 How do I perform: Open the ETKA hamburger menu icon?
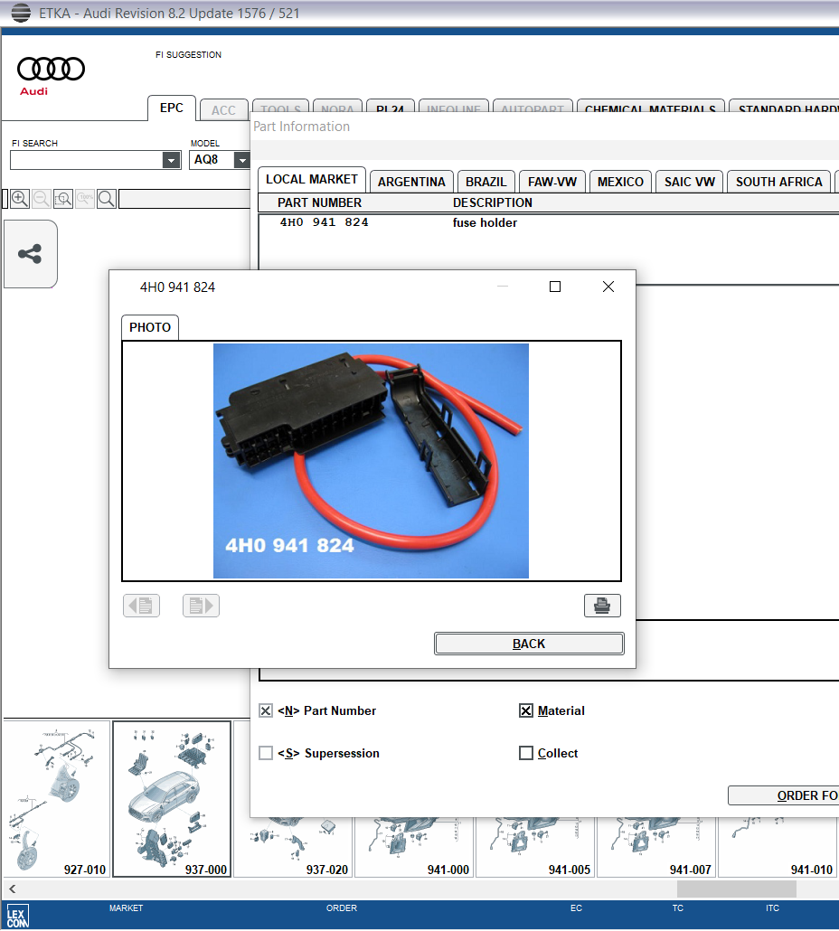21,13
